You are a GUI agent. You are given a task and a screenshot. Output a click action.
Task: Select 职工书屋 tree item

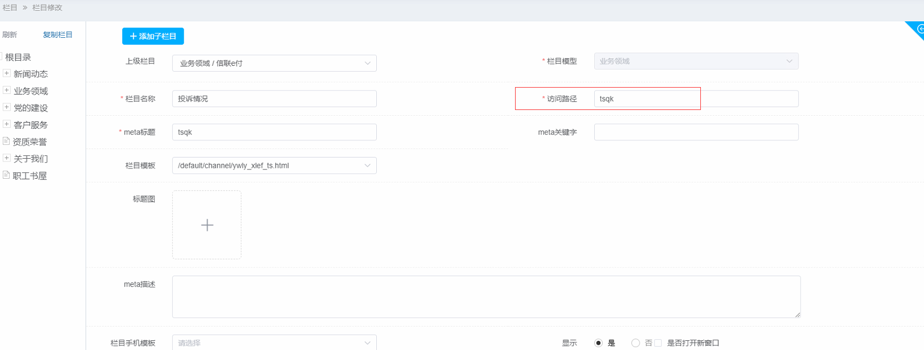coord(30,176)
